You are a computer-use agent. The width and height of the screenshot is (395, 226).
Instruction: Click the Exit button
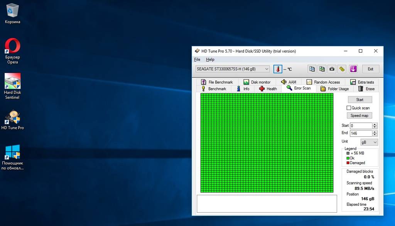click(371, 69)
